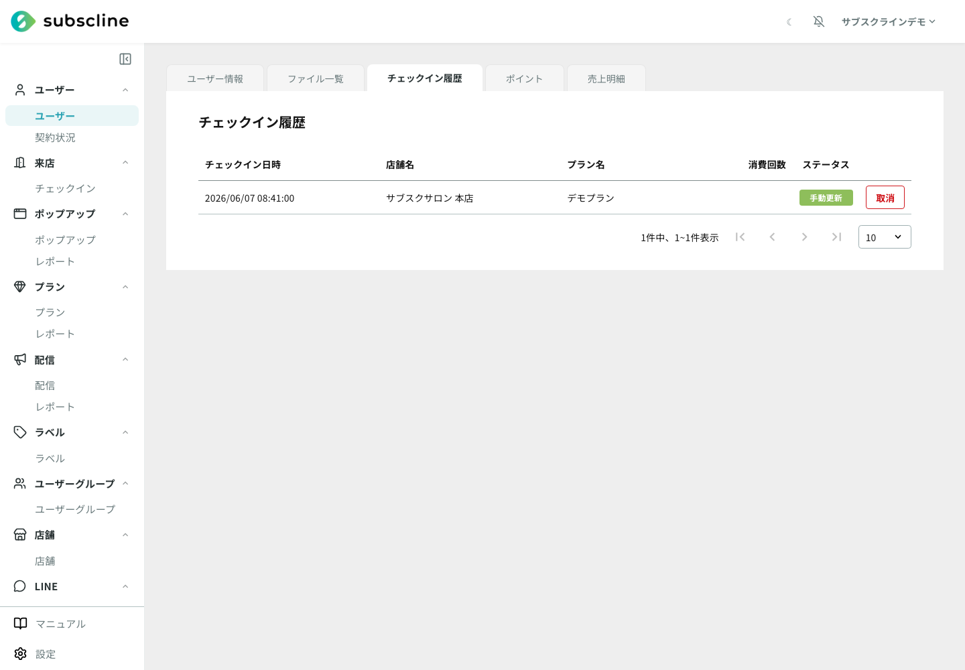Click 1件中、1~1件表示 pagination text

680,238
